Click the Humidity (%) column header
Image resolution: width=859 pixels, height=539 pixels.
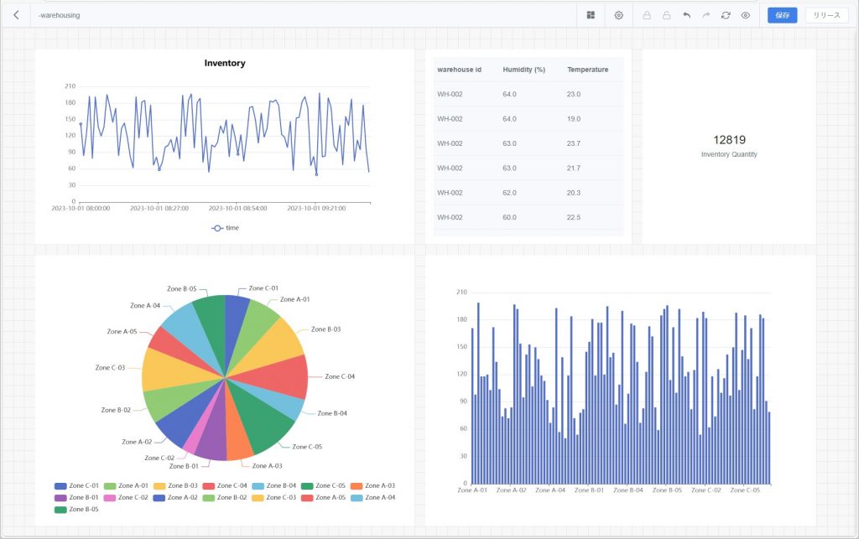click(x=523, y=70)
